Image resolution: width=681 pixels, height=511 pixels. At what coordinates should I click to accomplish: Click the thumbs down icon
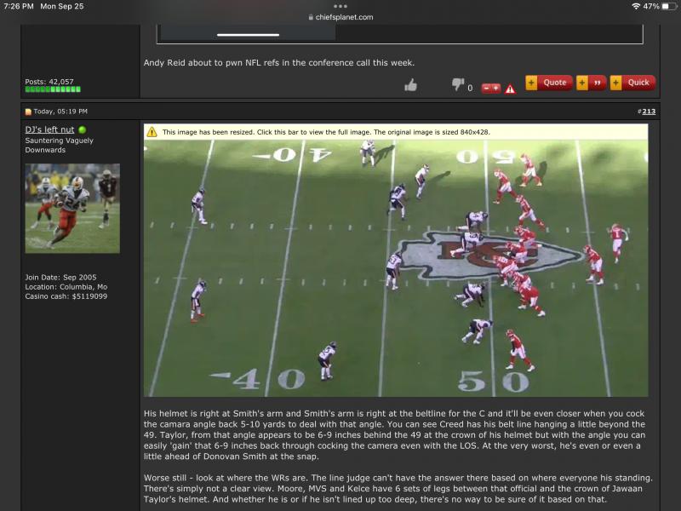458,83
